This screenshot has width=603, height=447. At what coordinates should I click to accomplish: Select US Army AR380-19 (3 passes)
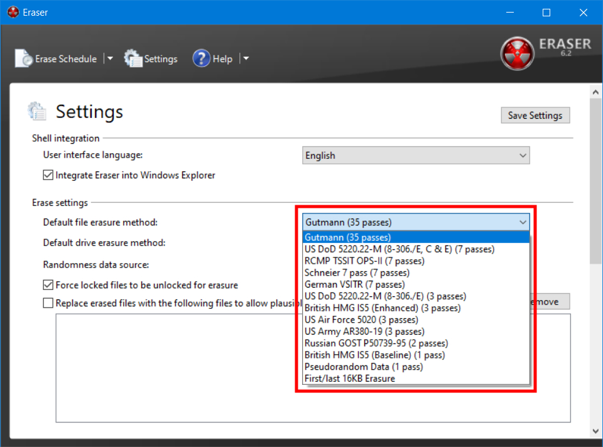(x=416, y=331)
